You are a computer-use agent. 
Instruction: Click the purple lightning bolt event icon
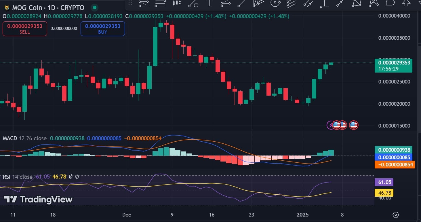coord(331,125)
